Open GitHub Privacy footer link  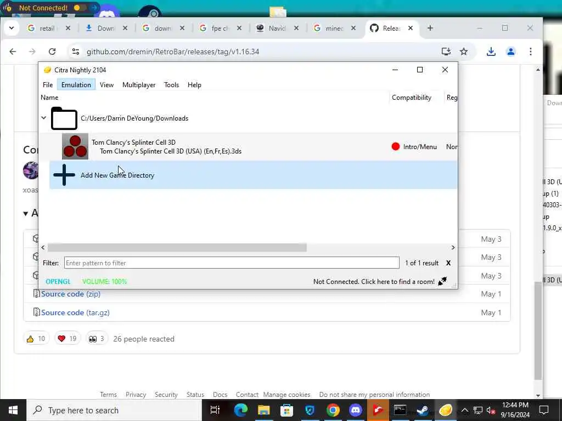(x=136, y=395)
